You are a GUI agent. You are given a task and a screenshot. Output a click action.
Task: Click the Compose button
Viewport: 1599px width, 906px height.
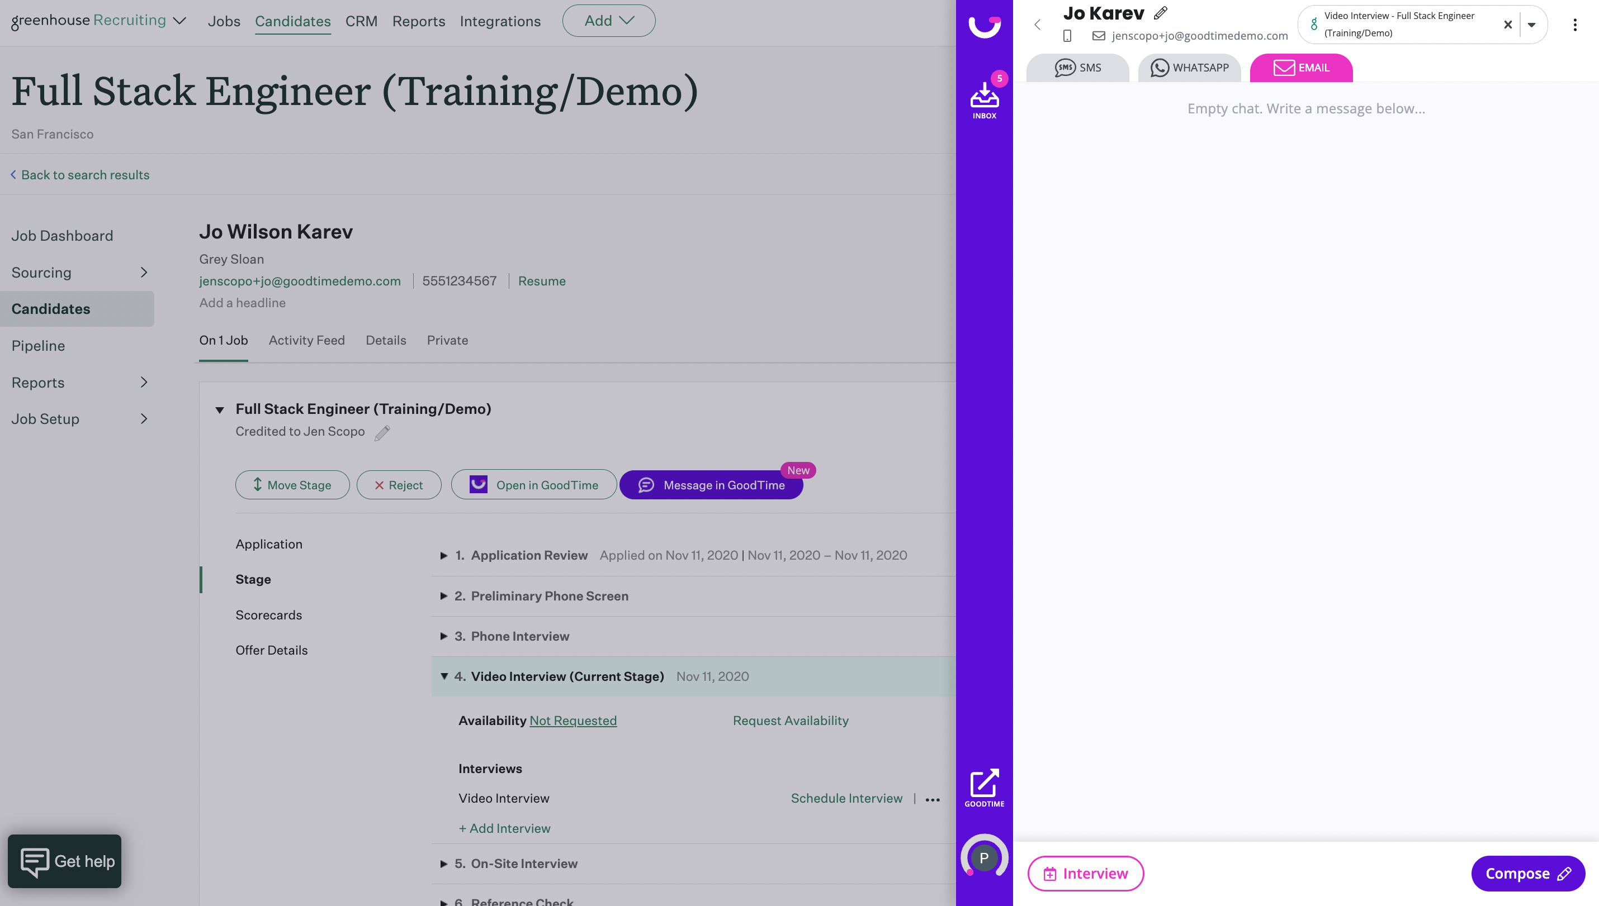[x=1527, y=873]
